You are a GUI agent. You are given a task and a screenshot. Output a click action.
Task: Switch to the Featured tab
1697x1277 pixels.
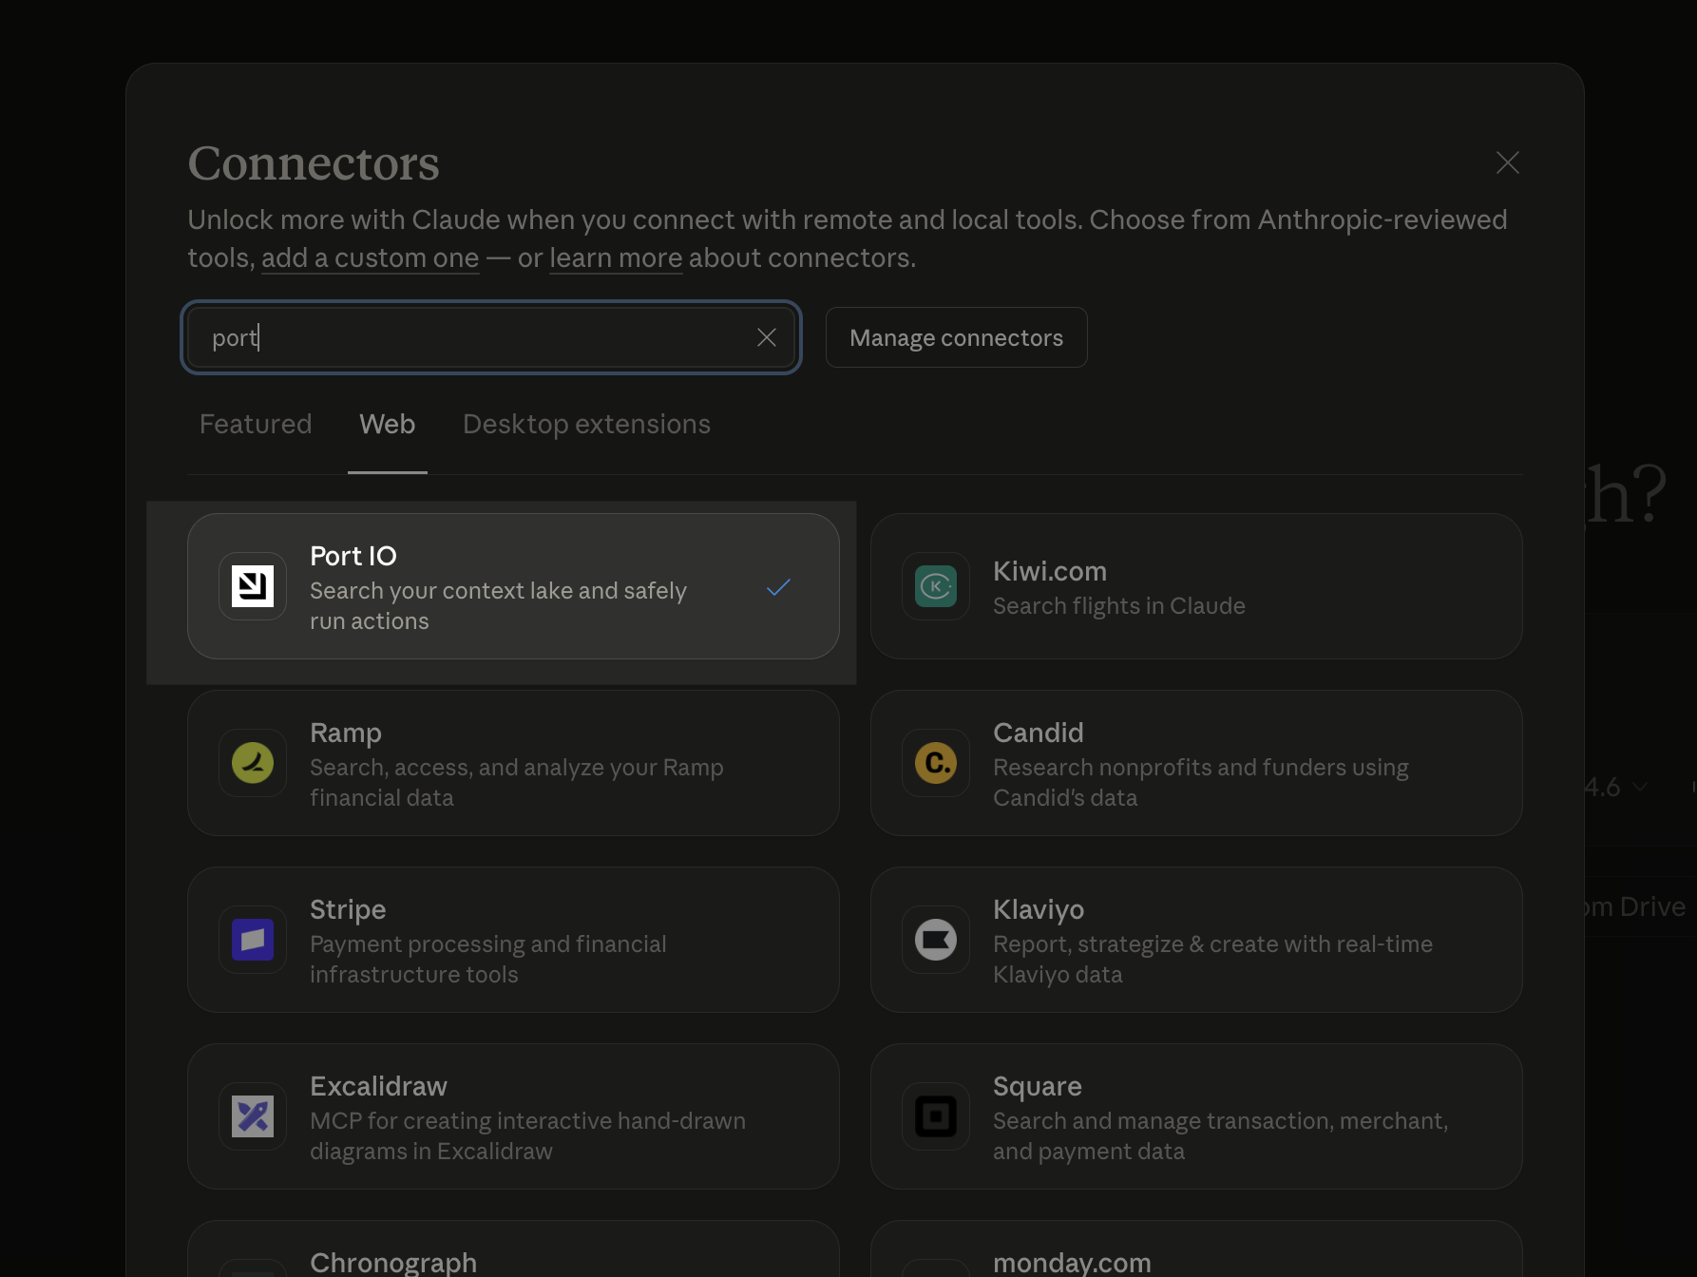(x=256, y=424)
